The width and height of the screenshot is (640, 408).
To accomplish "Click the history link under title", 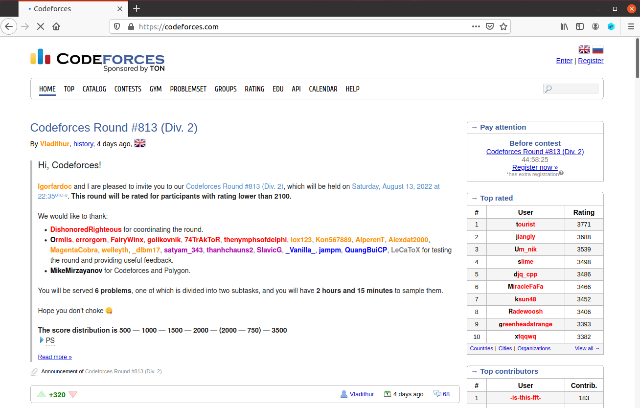I will point(83,144).
